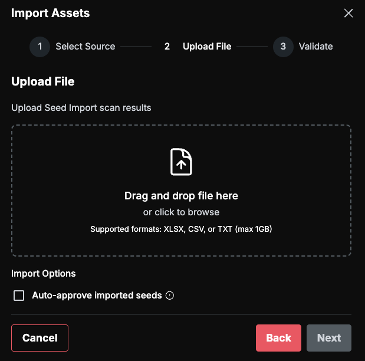Screen dimensions: 365x361
Task: Close the Import Assets dialog
Action: (348, 13)
